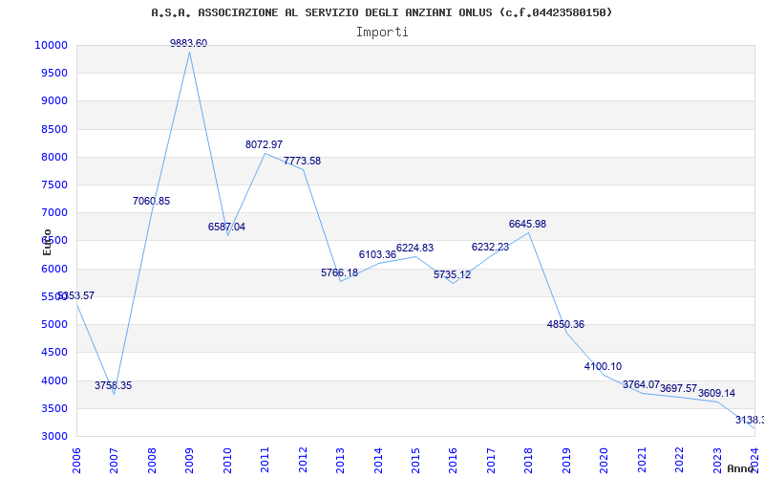Click the 8000 y-axis tick label

pyautogui.click(x=53, y=157)
